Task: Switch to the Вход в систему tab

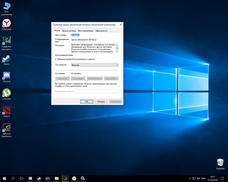Action: coord(69,31)
